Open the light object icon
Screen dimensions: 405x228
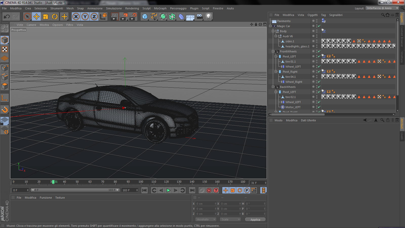[208, 17]
